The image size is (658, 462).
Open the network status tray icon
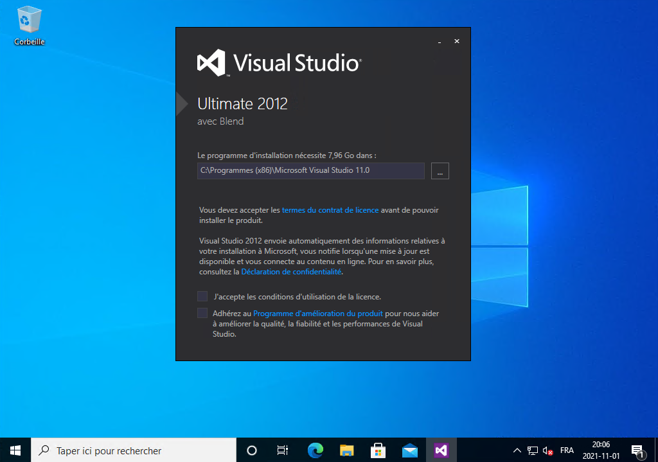click(533, 450)
